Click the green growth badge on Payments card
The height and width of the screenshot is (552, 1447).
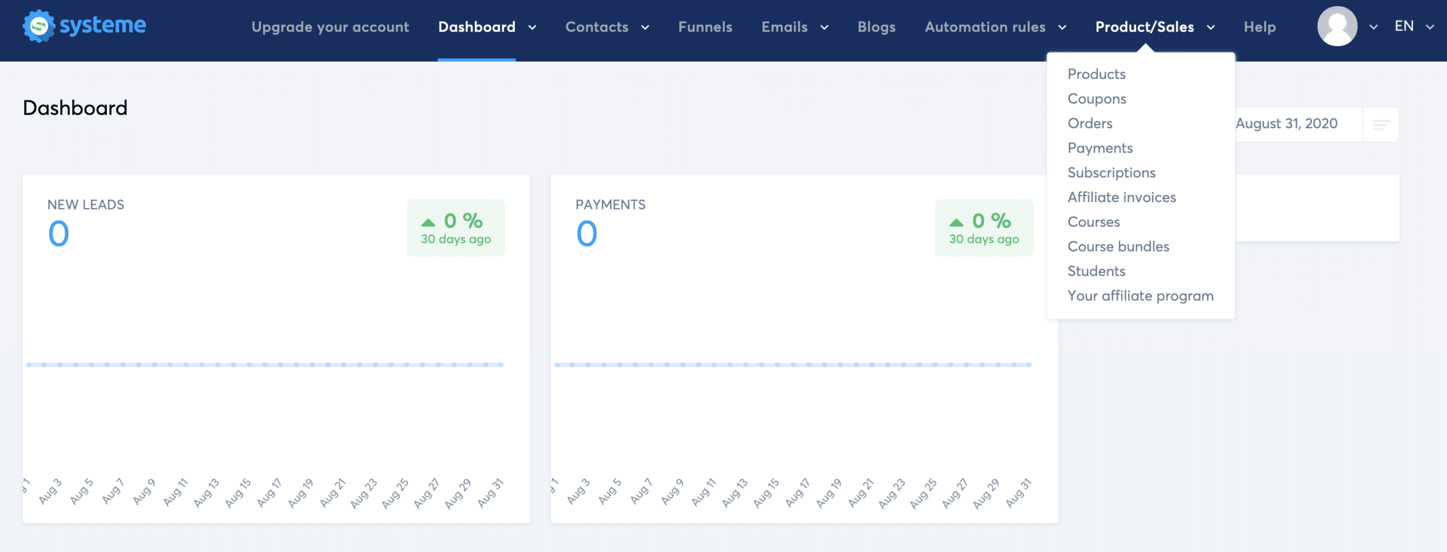(x=984, y=227)
